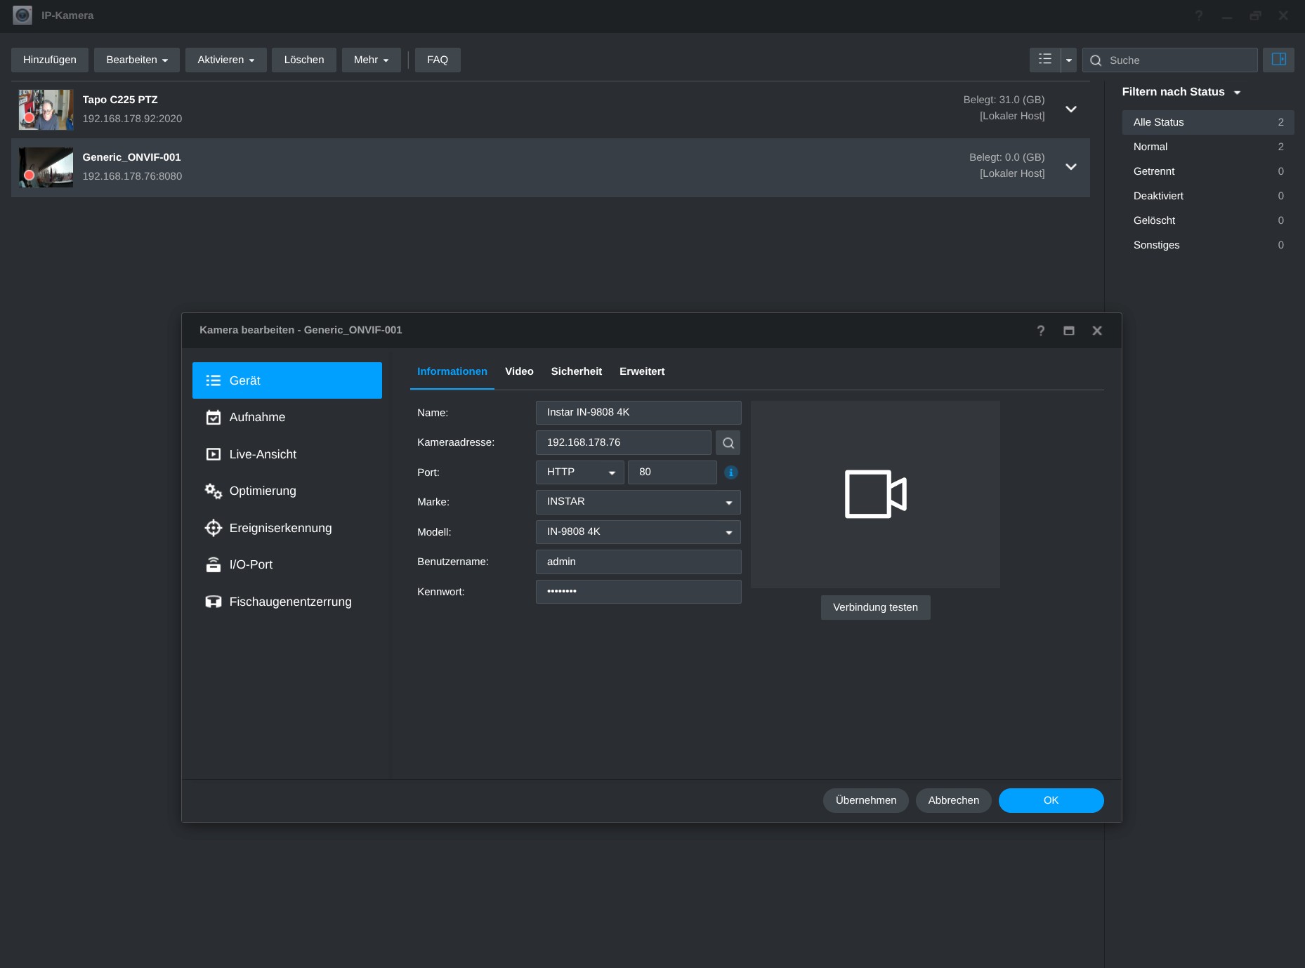The width and height of the screenshot is (1305, 968).
Task: Open the Marke INSTAR dropdown
Action: (638, 502)
